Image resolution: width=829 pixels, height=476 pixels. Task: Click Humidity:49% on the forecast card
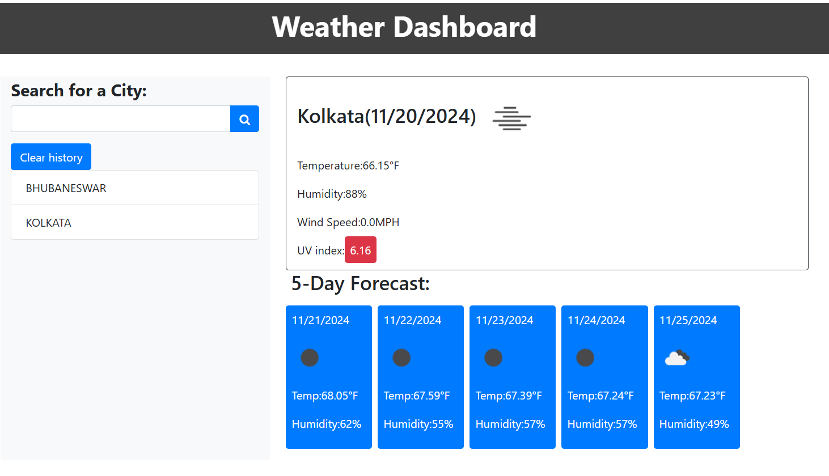(x=694, y=424)
